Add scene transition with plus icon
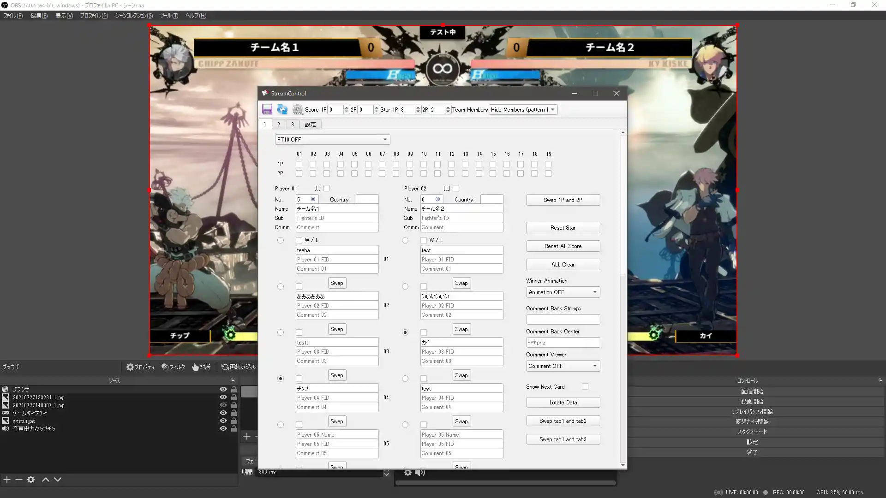Screen dimensions: 886x498 coord(247,436)
